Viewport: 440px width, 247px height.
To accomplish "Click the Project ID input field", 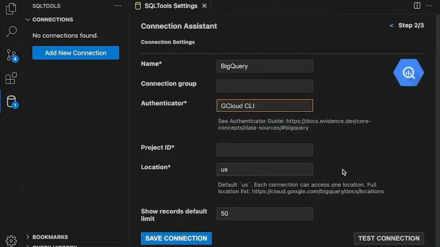I will (265, 150).
